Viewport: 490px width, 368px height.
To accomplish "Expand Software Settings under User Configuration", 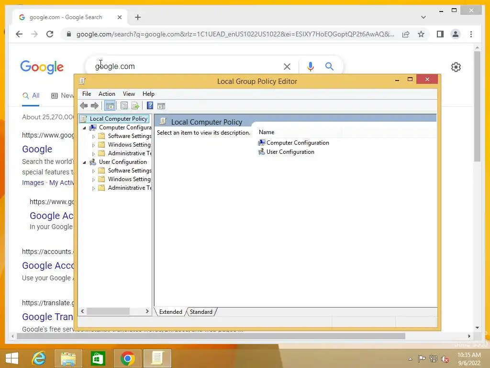I will coord(93,171).
